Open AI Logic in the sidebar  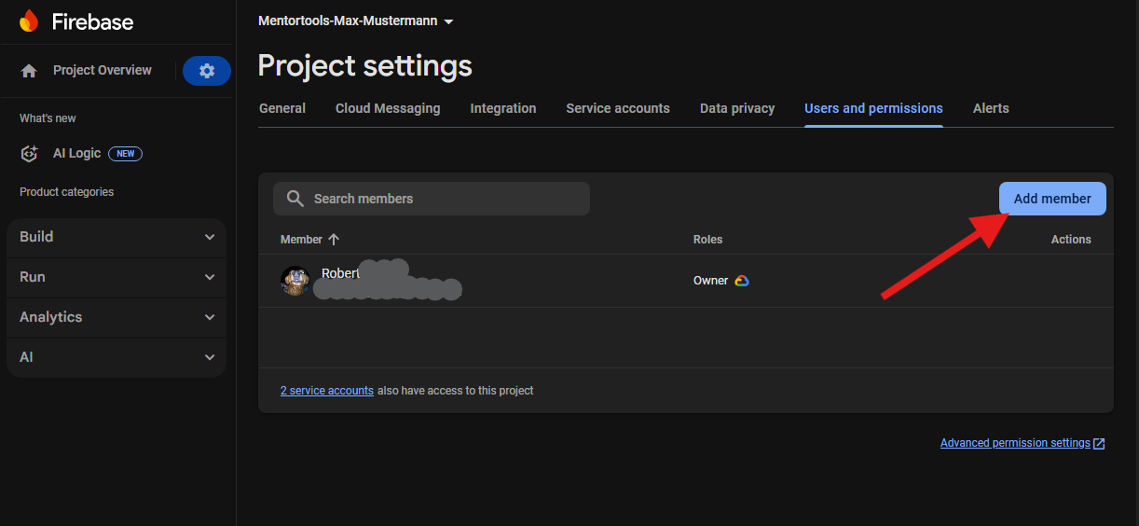(76, 154)
